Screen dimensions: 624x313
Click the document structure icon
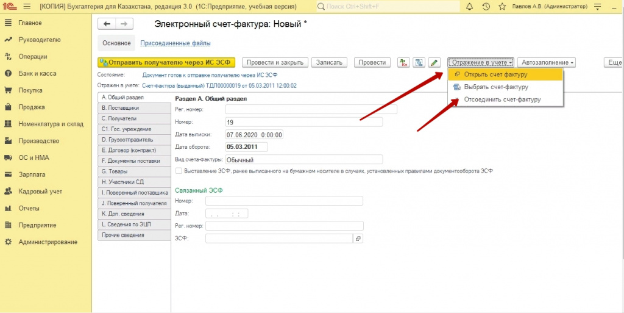[419, 62]
